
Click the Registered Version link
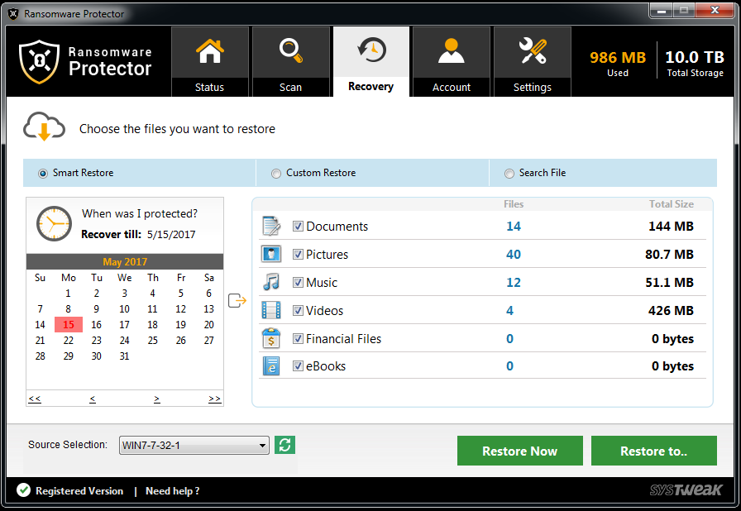point(79,491)
